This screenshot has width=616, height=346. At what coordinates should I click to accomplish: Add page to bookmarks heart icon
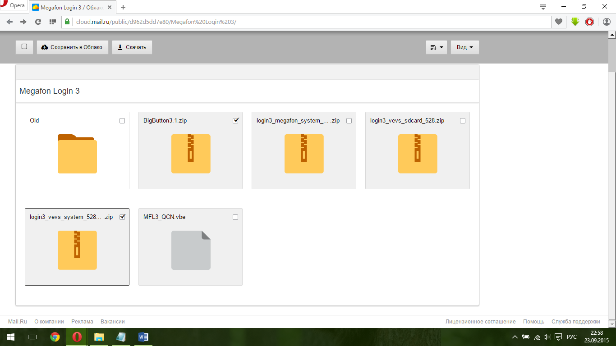click(559, 22)
